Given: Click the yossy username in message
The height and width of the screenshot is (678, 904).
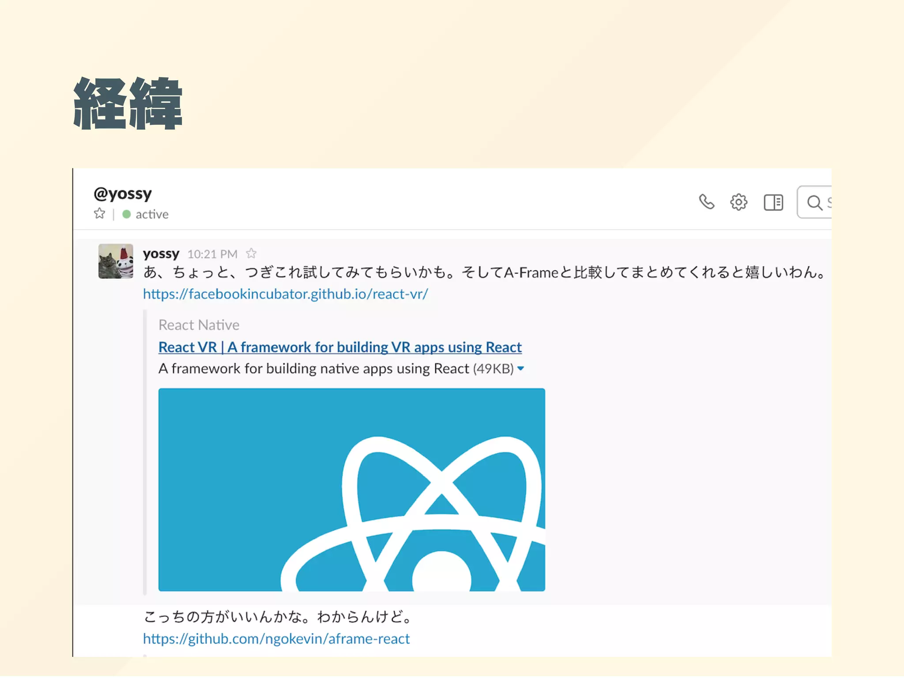Looking at the screenshot, I should 161,254.
